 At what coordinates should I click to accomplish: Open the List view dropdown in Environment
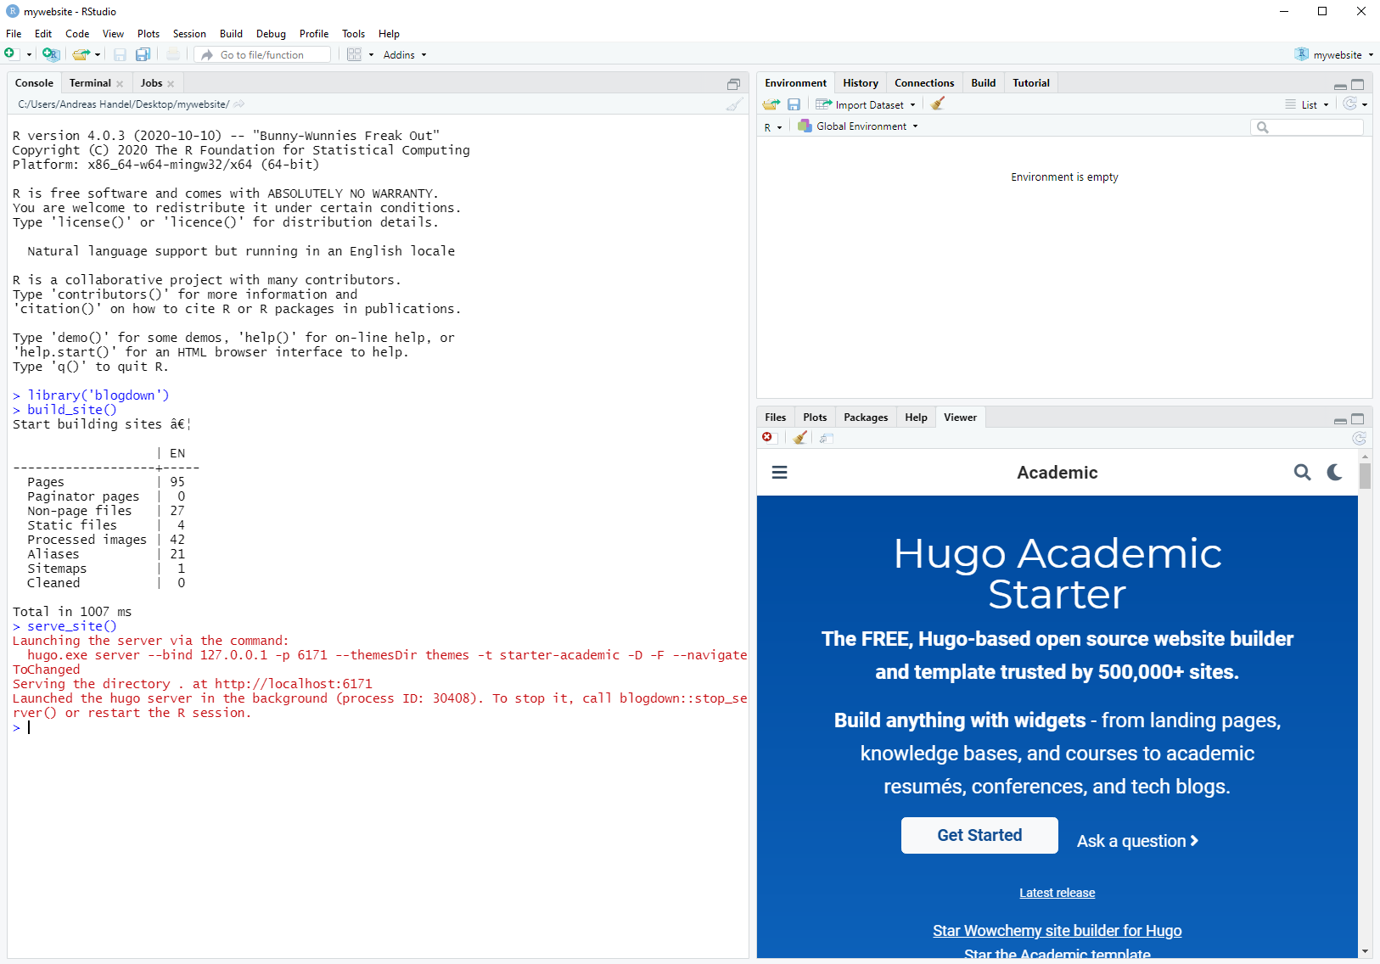1307,104
